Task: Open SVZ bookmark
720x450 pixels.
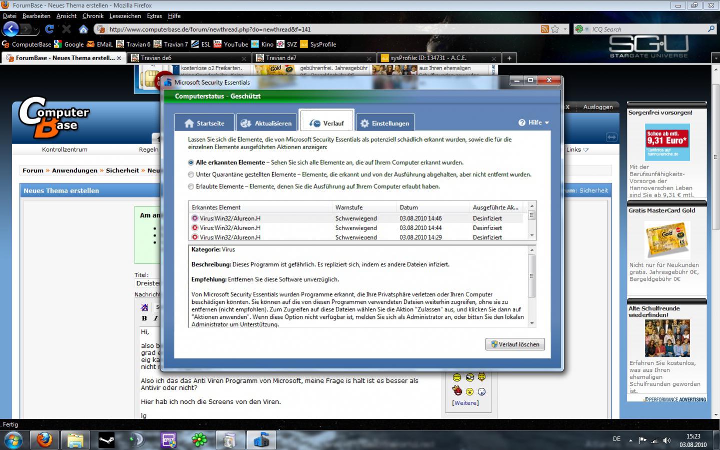Action: [287, 44]
